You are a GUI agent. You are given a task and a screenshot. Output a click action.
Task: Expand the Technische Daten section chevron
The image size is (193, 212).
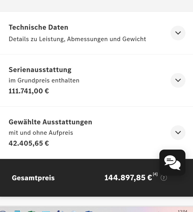178,33
